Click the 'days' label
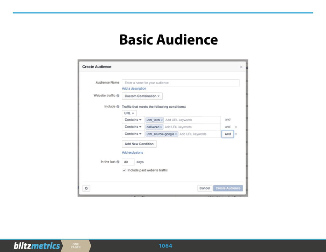The image size is (326, 252). (140, 162)
